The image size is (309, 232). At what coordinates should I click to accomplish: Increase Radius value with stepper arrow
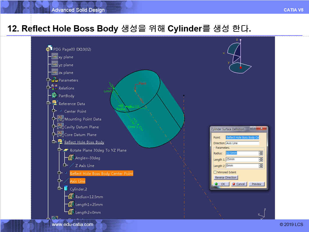261,152
